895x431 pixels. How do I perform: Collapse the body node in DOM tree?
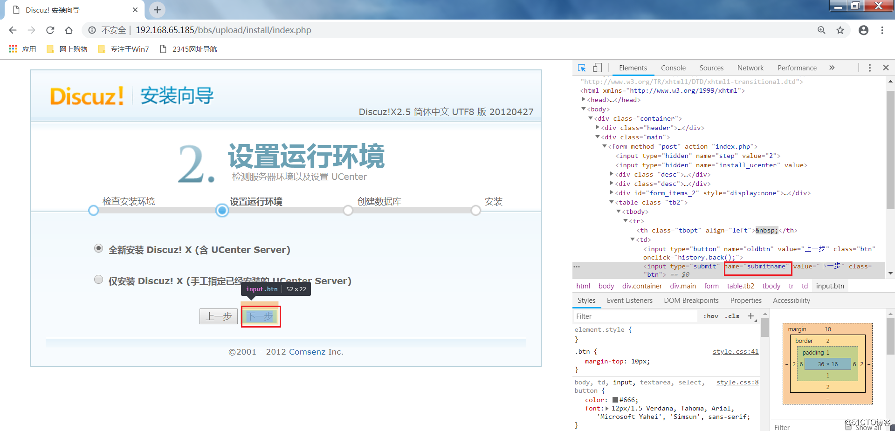583,109
